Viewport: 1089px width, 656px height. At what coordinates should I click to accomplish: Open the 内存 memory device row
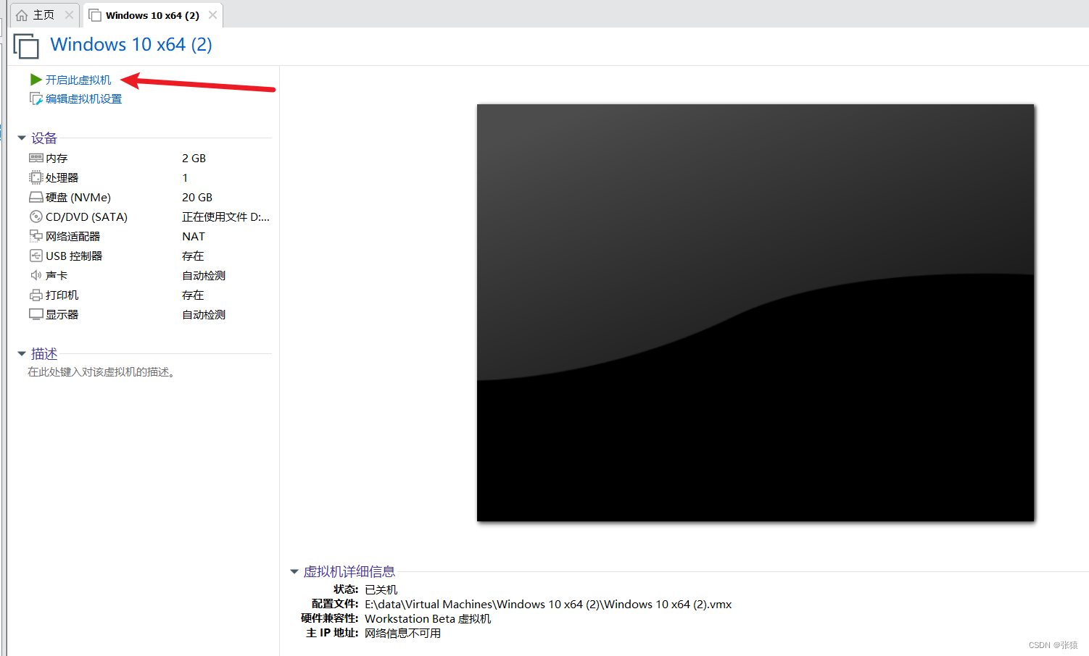57,158
